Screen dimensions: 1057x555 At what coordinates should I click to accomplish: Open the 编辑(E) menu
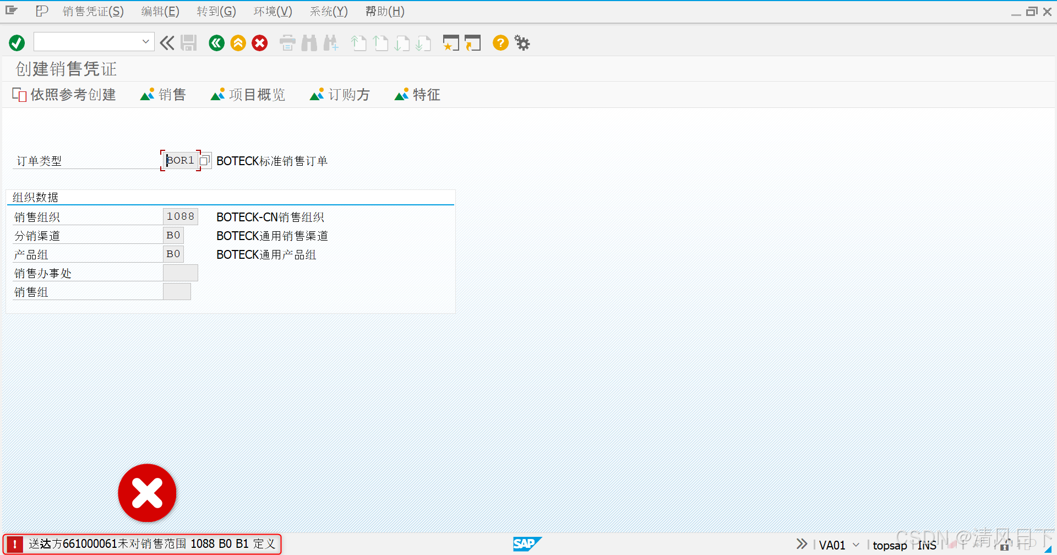point(160,12)
